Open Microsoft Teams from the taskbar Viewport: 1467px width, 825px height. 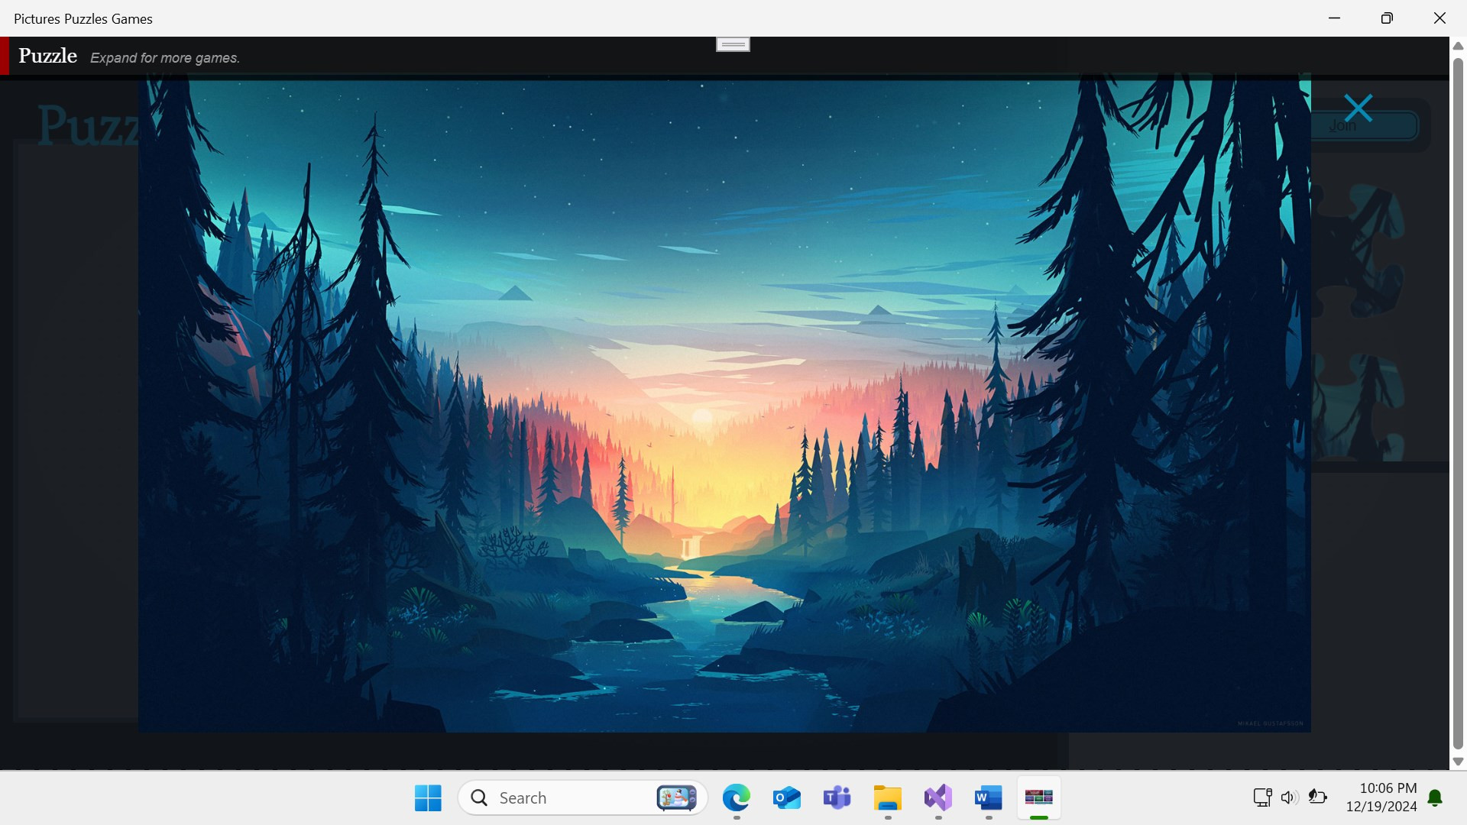pos(837,797)
